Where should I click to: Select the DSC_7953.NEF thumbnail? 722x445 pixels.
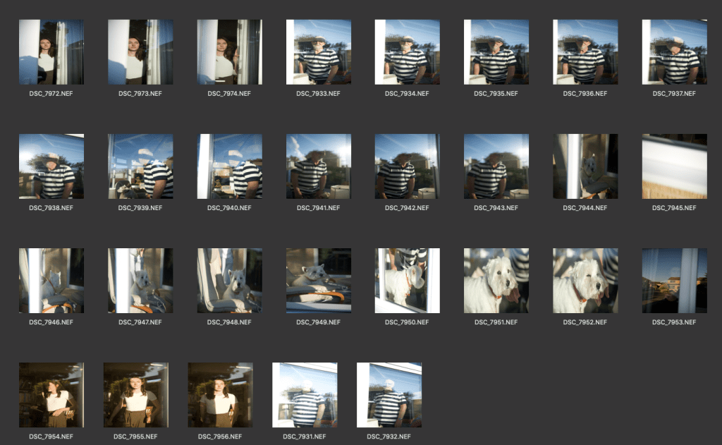(x=674, y=281)
